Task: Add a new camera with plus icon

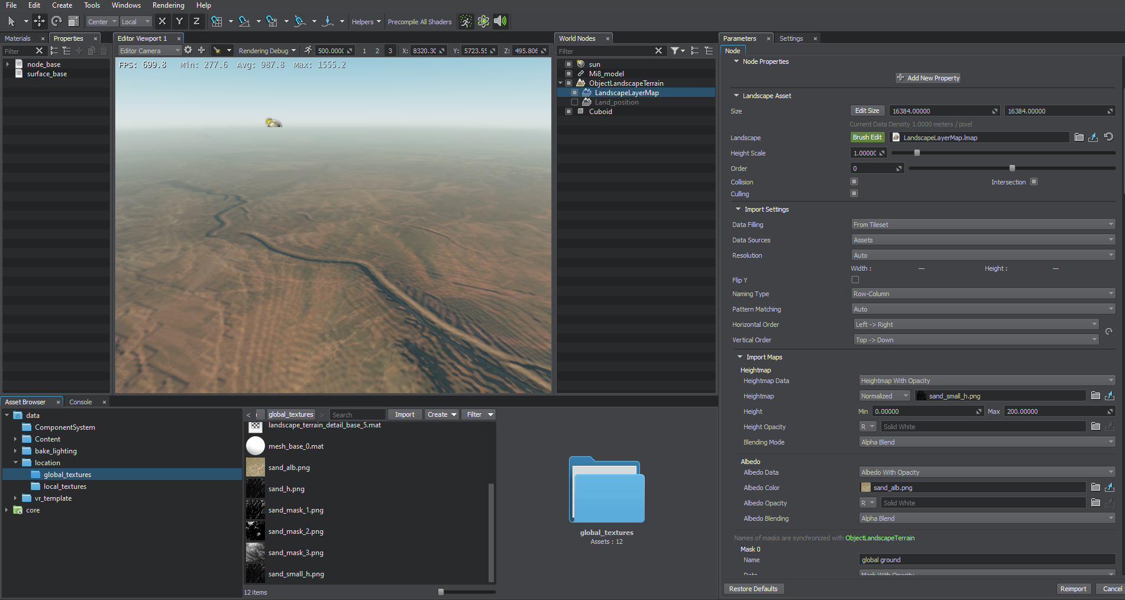Action: (201, 50)
